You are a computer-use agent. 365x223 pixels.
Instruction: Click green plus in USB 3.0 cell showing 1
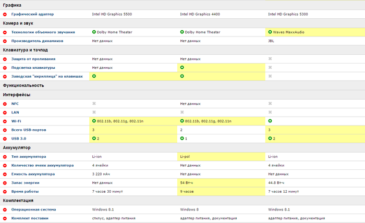click(x=182, y=139)
